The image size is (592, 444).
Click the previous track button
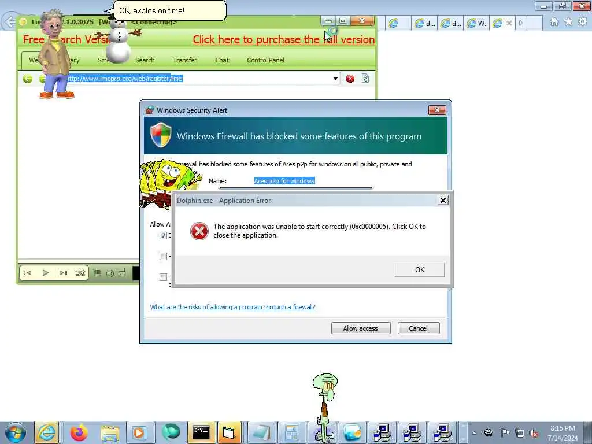pyautogui.click(x=28, y=273)
